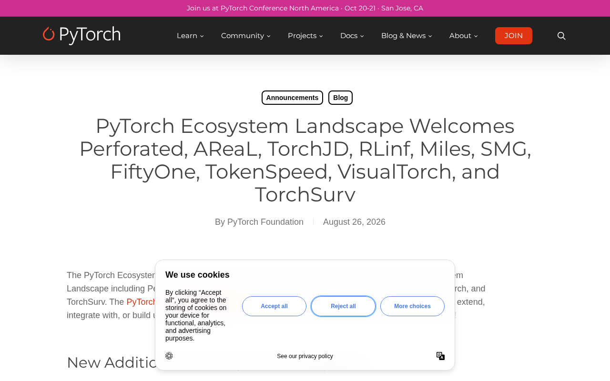Open the Blog category tag
This screenshot has width=610, height=381.
point(340,98)
